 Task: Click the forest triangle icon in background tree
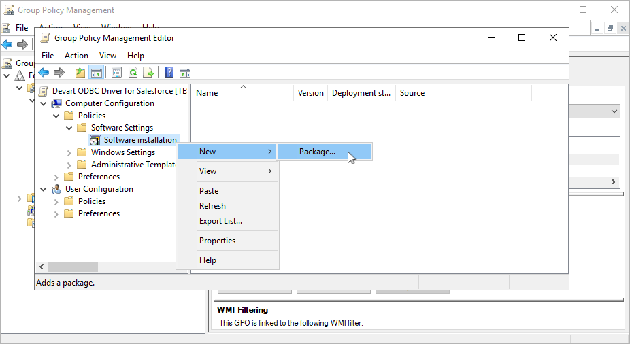click(x=20, y=75)
